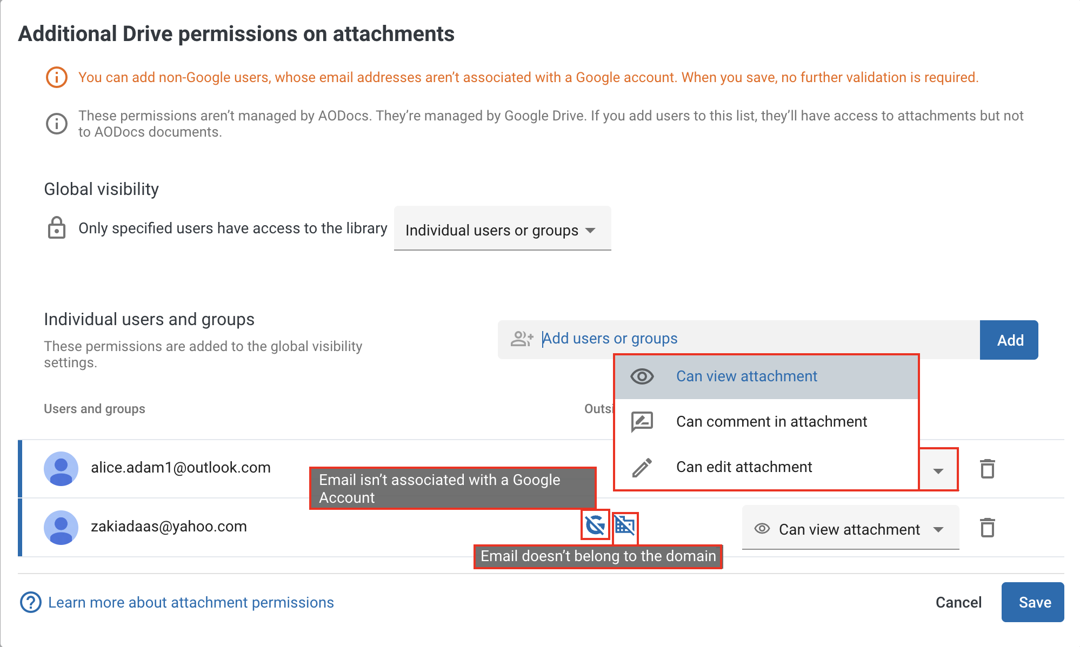Open Learn more about attachment permissions link
The height and width of the screenshot is (647, 1080).
point(191,602)
